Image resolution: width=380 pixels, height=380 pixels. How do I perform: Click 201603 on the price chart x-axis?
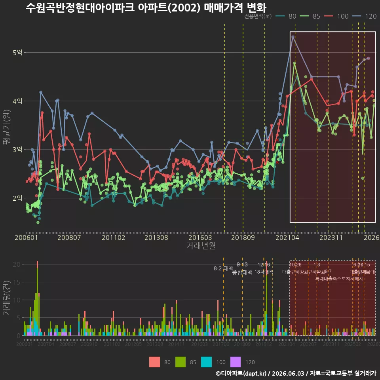coord(200,237)
